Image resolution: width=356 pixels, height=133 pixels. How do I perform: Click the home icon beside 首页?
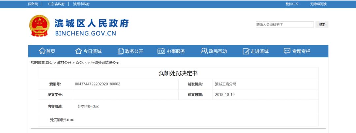(42, 51)
